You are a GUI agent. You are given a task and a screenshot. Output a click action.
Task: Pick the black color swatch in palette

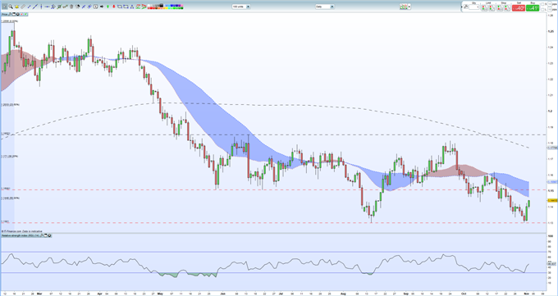(x=162, y=5)
